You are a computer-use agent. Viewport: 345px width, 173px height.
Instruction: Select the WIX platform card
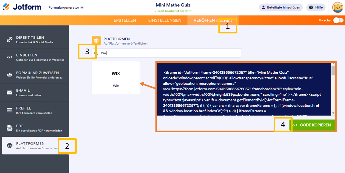pyautogui.click(x=116, y=78)
